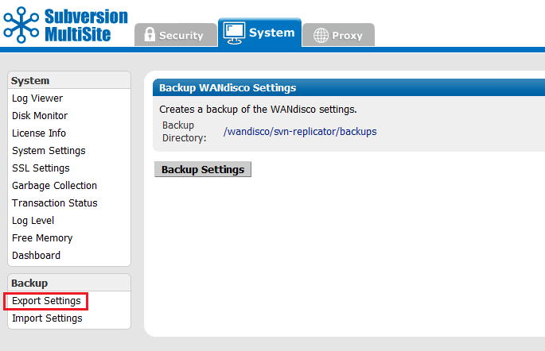545x351 pixels.
Task: Choose Export Settings under Backup
Action: pos(46,301)
